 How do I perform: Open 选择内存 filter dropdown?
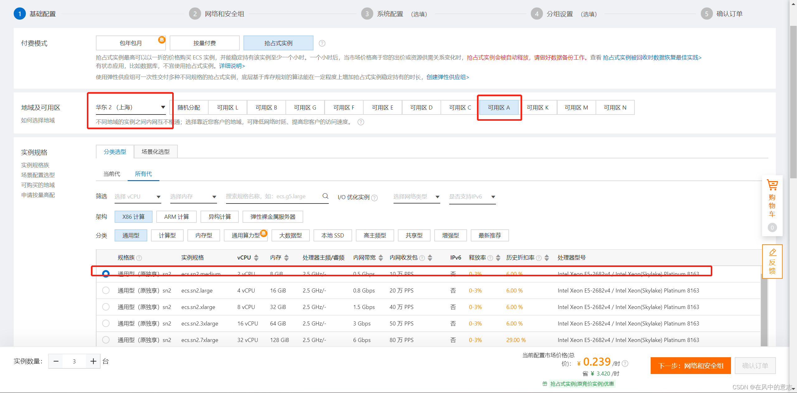tap(193, 197)
